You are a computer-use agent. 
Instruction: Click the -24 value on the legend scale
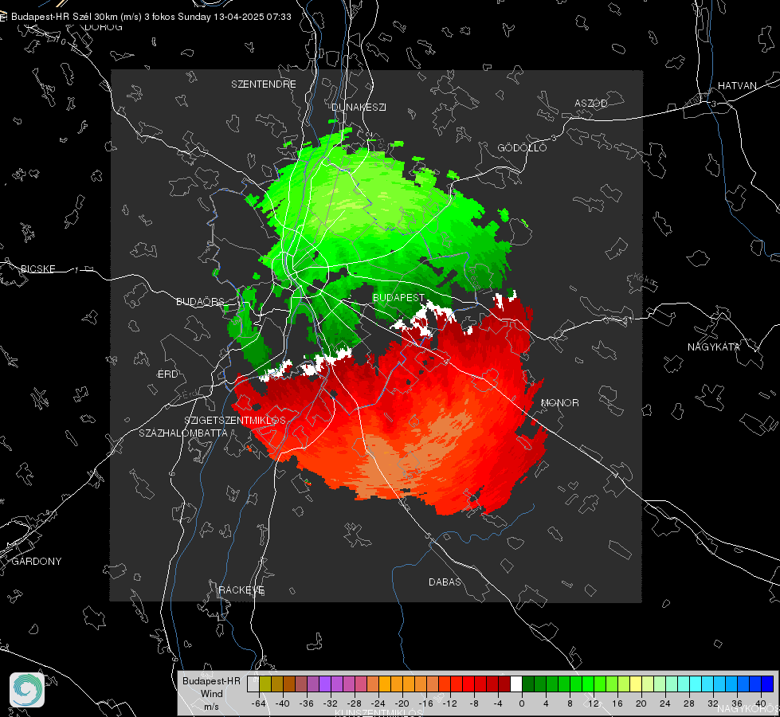pos(378,703)
